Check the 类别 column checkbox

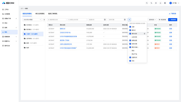[x=130, y=51]
